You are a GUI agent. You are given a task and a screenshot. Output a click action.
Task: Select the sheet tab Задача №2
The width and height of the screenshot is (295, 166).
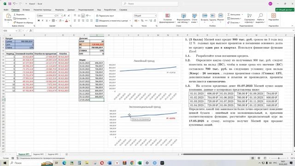pos(38,154)
